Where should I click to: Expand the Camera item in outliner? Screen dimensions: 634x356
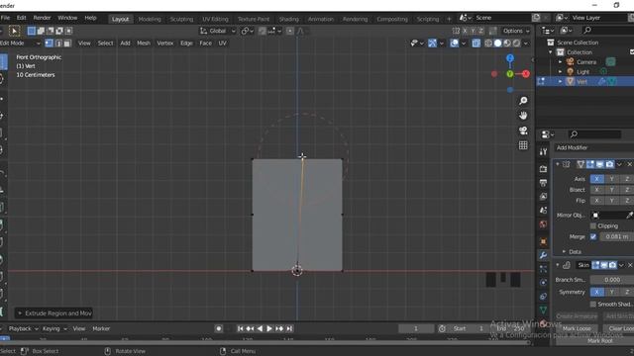561,62
